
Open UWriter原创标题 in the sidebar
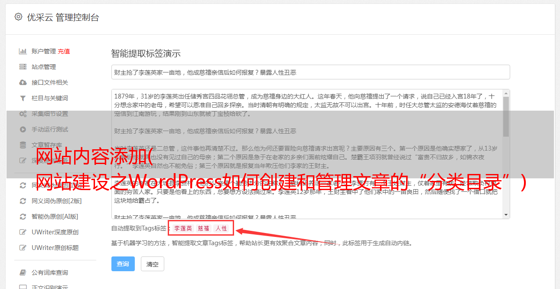(x=55, y=248)
